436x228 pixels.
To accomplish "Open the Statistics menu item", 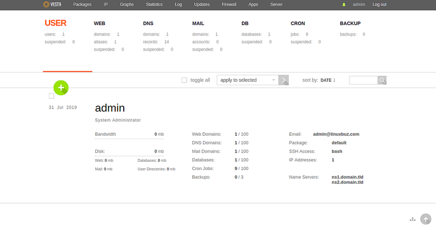I will point(154,5).
